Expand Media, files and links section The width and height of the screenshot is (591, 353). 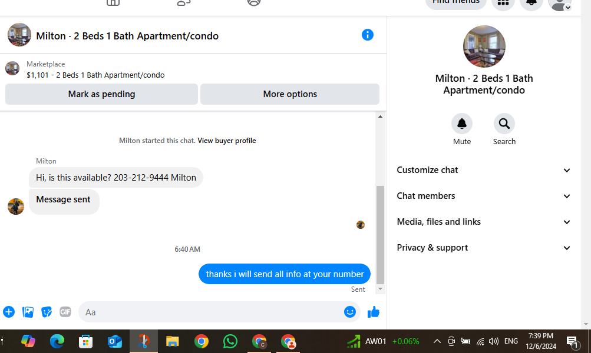[x=484, y=222]
